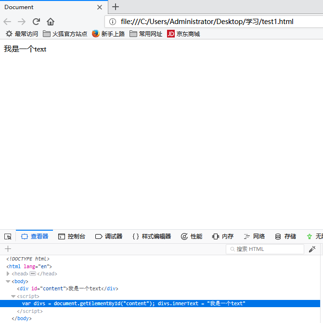Close the Document tab
Image resolution: width=323 pixels, height=323 pixels.
point(100,7)
